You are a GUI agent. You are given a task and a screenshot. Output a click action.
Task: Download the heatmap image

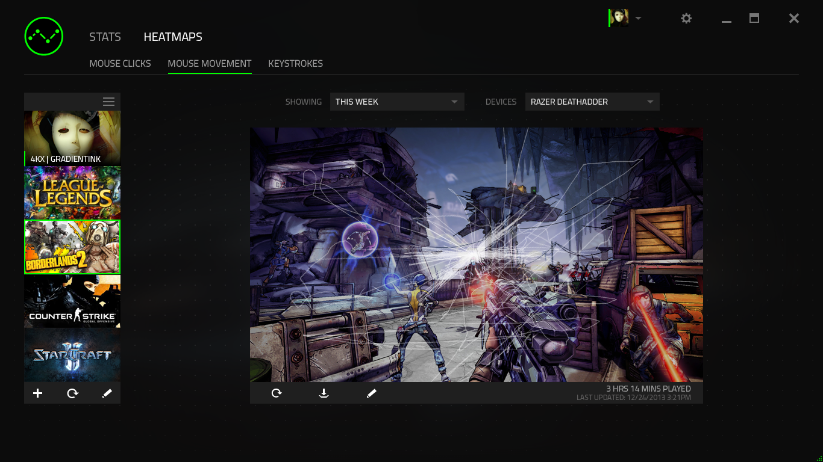[324, 393]
